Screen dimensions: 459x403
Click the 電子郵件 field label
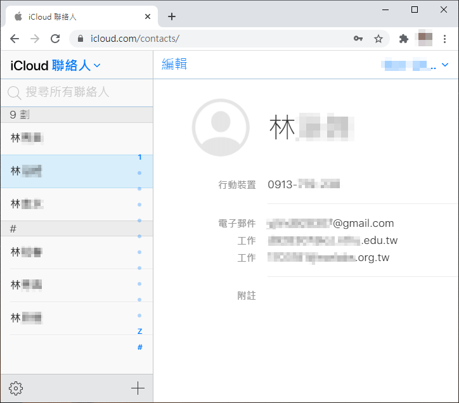237,223
